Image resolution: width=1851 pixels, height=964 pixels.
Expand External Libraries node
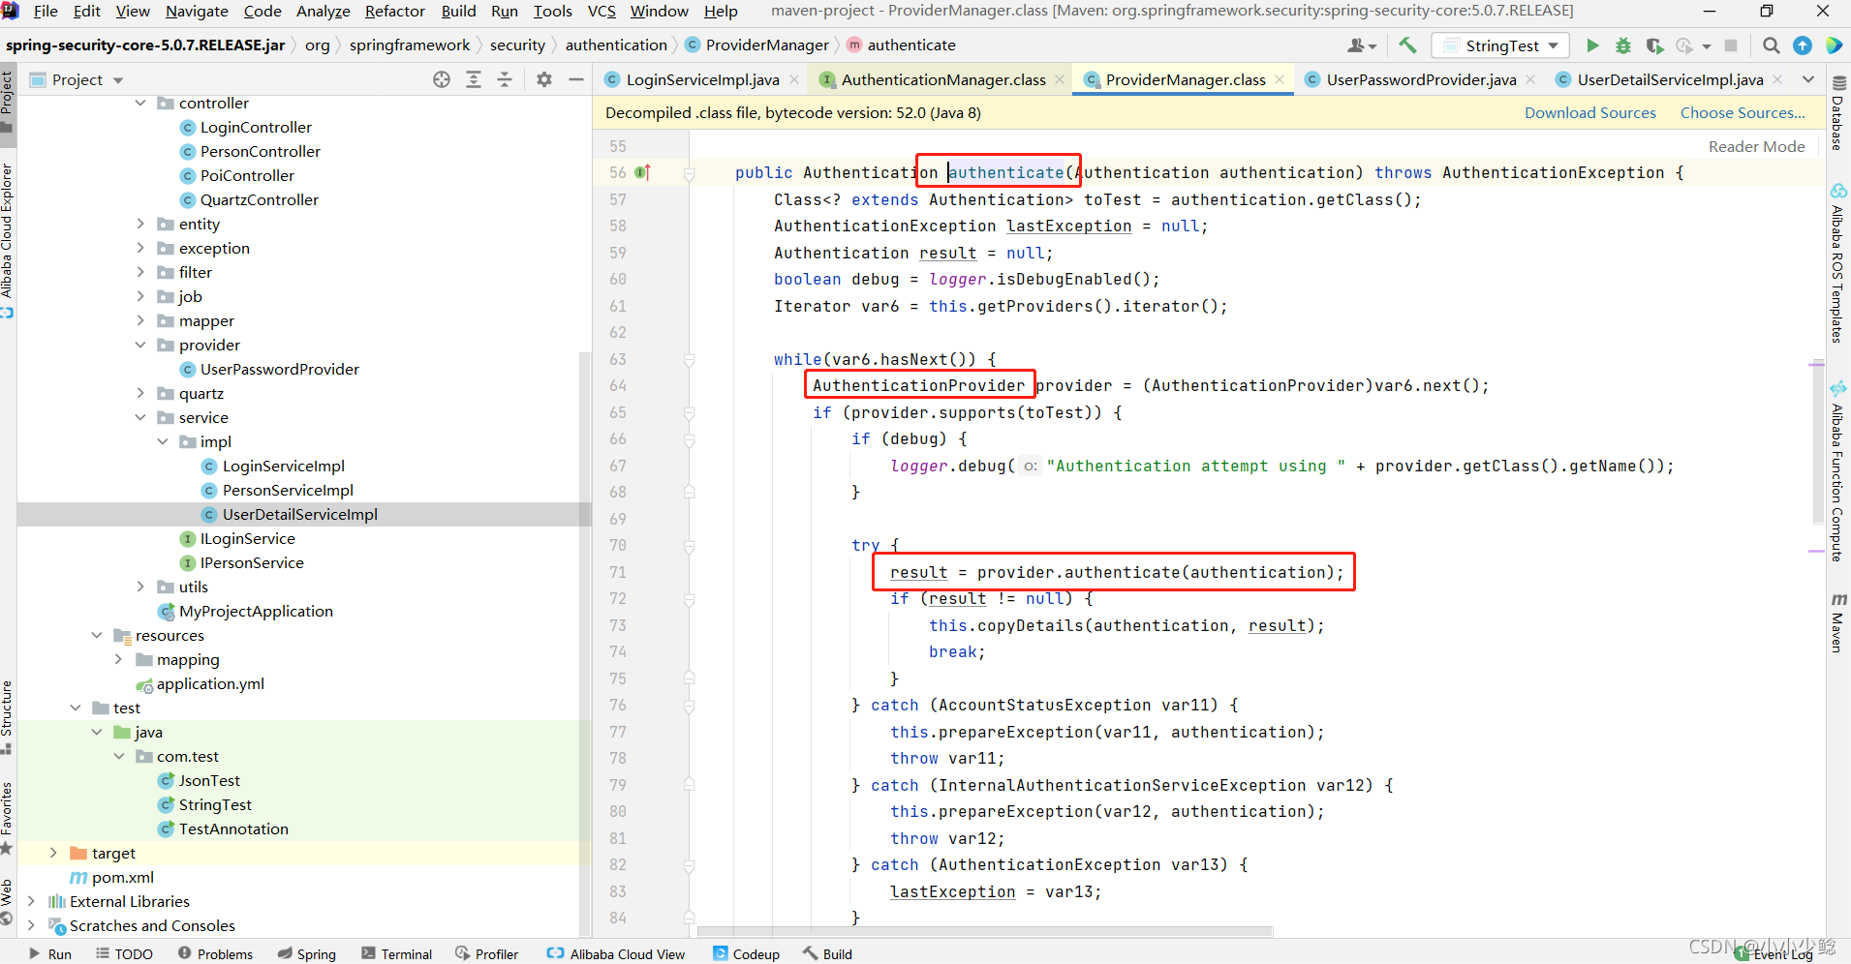(x=31, y=901)
